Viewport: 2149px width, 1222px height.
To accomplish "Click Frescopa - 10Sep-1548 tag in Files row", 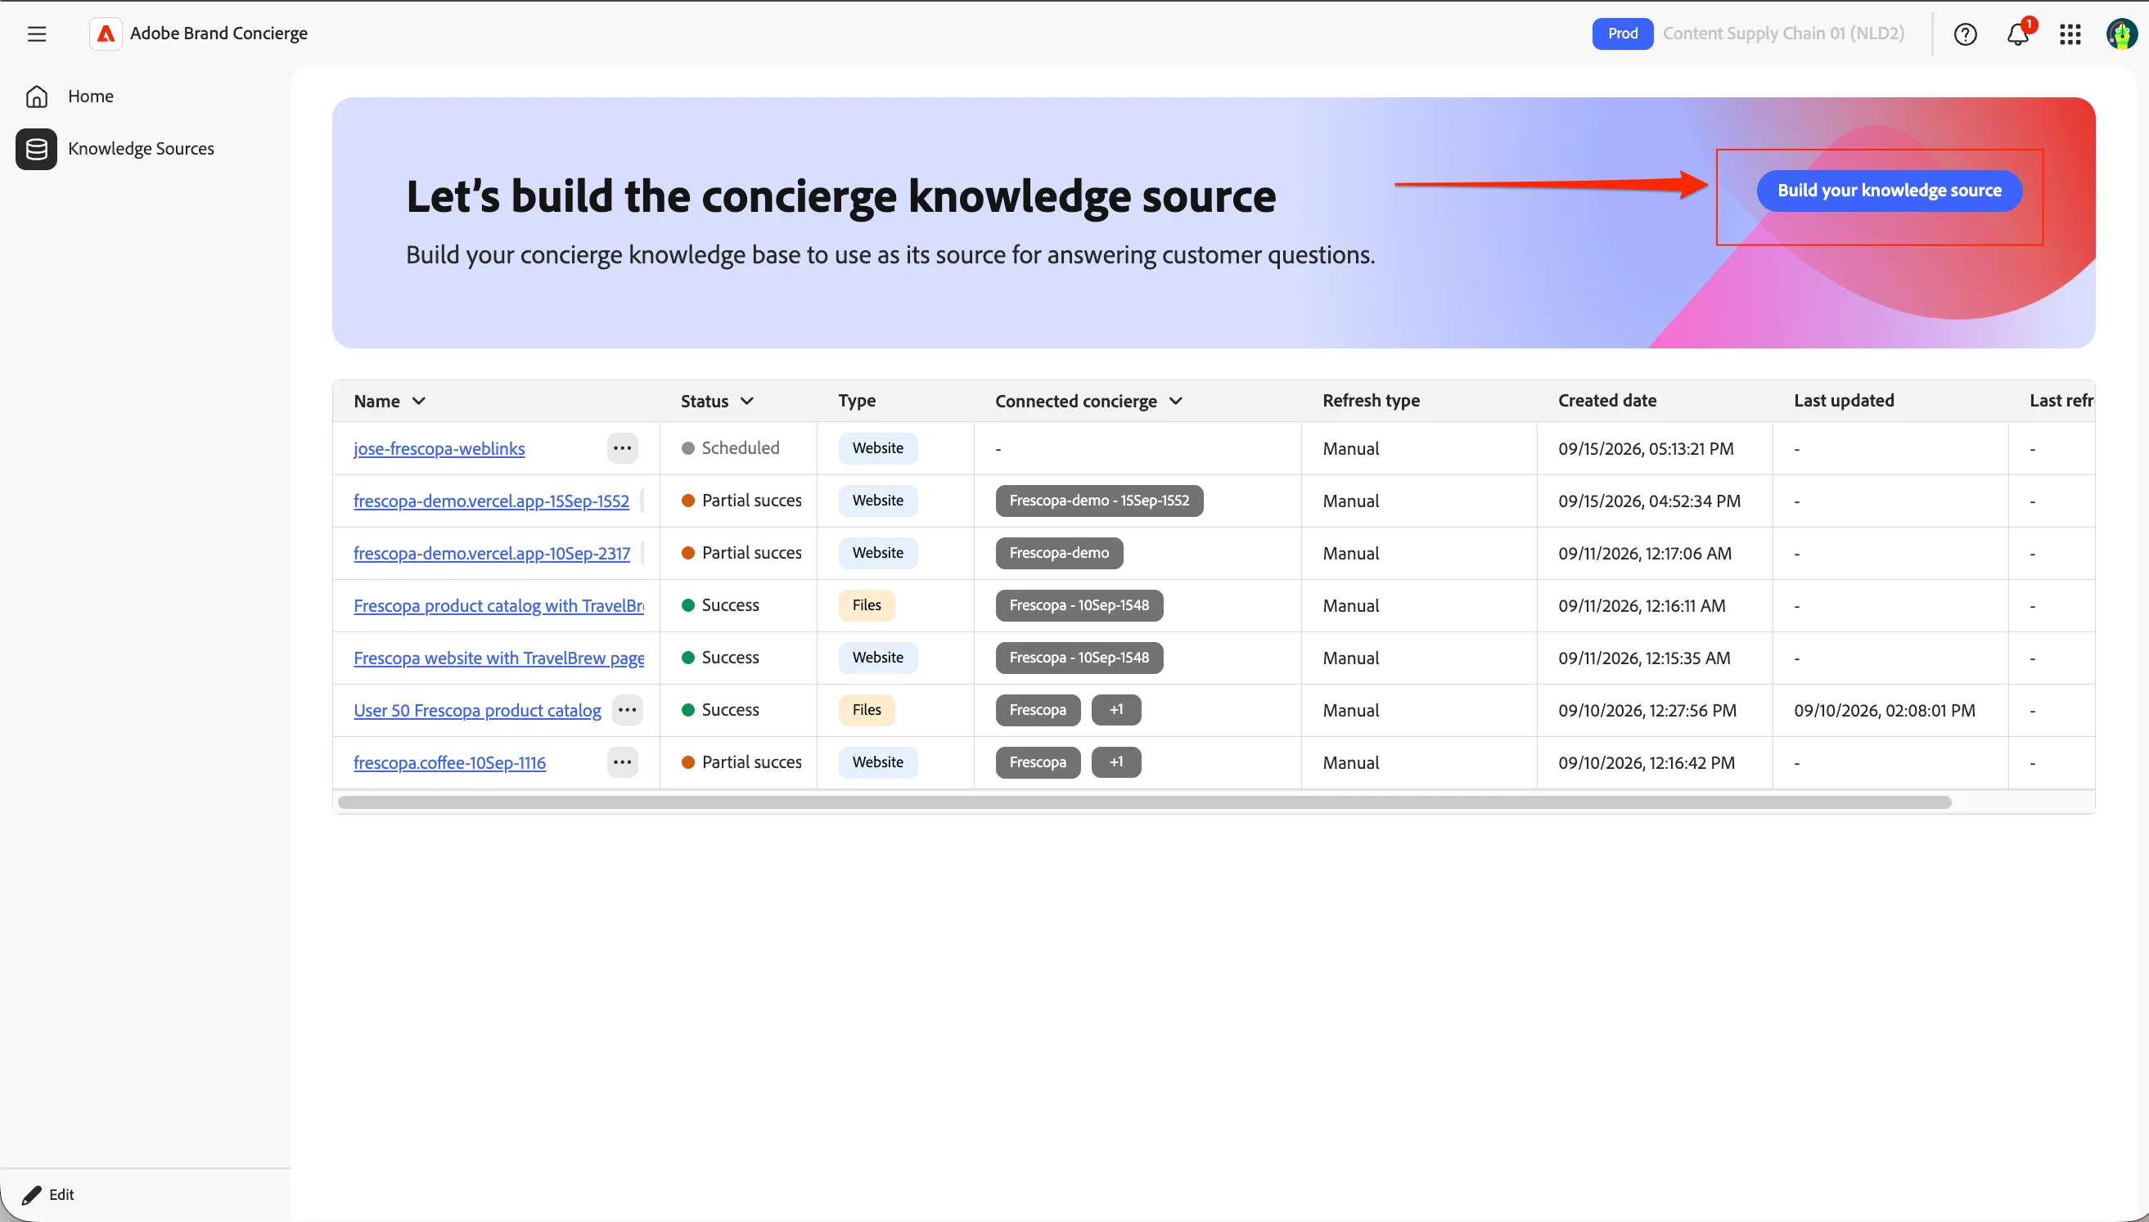I will click(1079, 605).
